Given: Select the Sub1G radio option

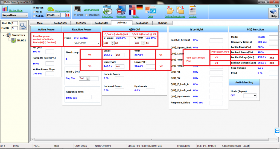Looking at the screenshot, I should point(34,16).
